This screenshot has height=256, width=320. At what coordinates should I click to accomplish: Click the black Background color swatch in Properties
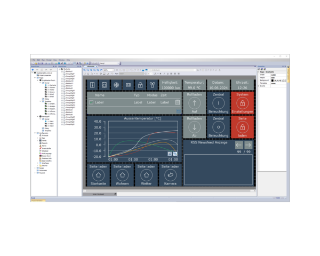coord(273,81)
